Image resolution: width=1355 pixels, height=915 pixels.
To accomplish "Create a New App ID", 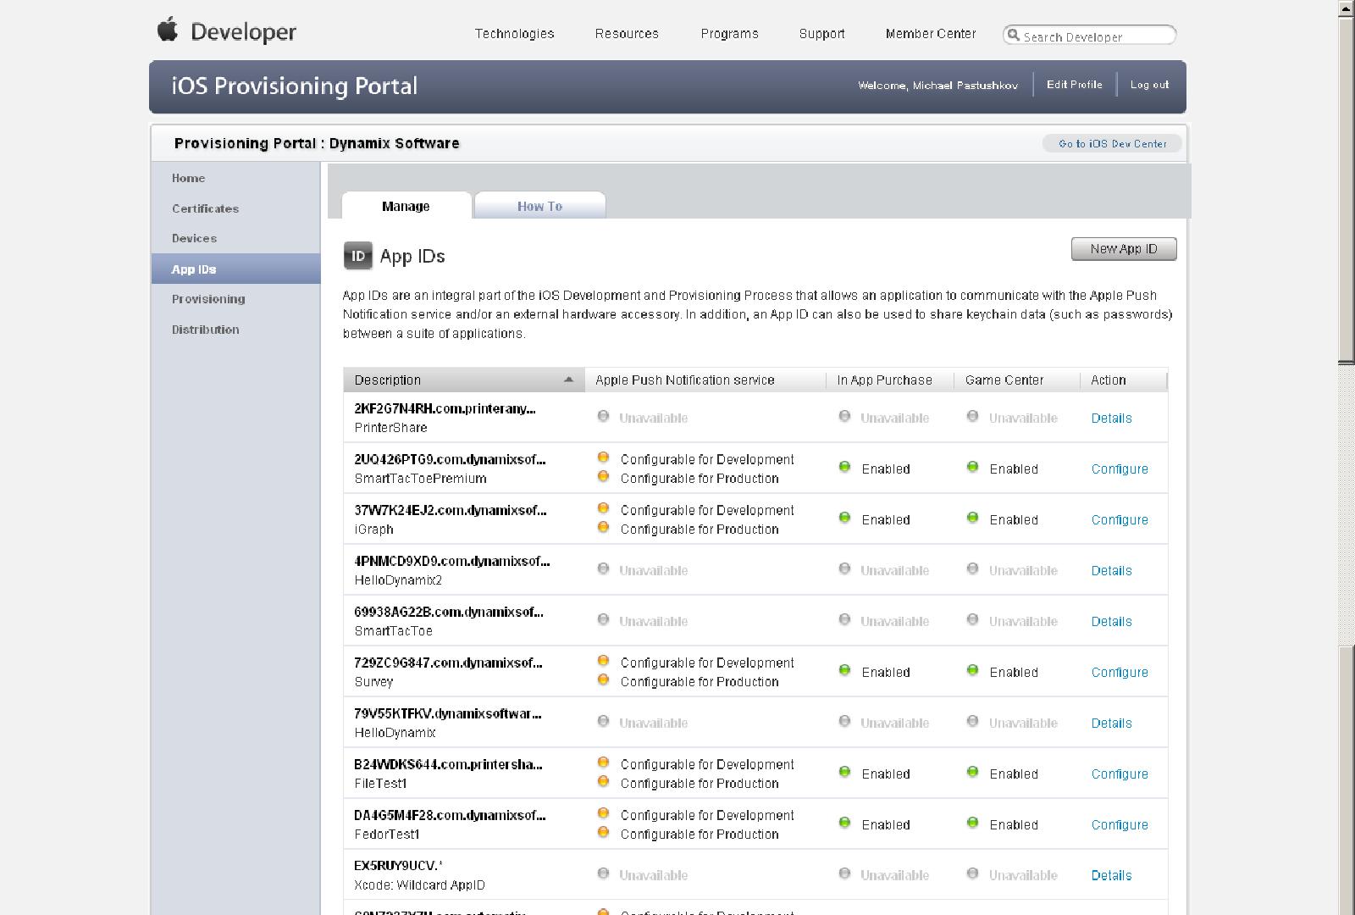I will [1123, 249].
